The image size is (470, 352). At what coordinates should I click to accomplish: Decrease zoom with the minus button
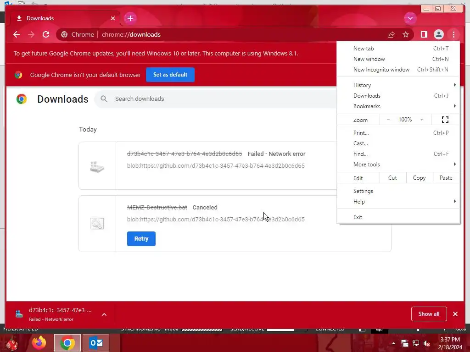click(388, 120)
